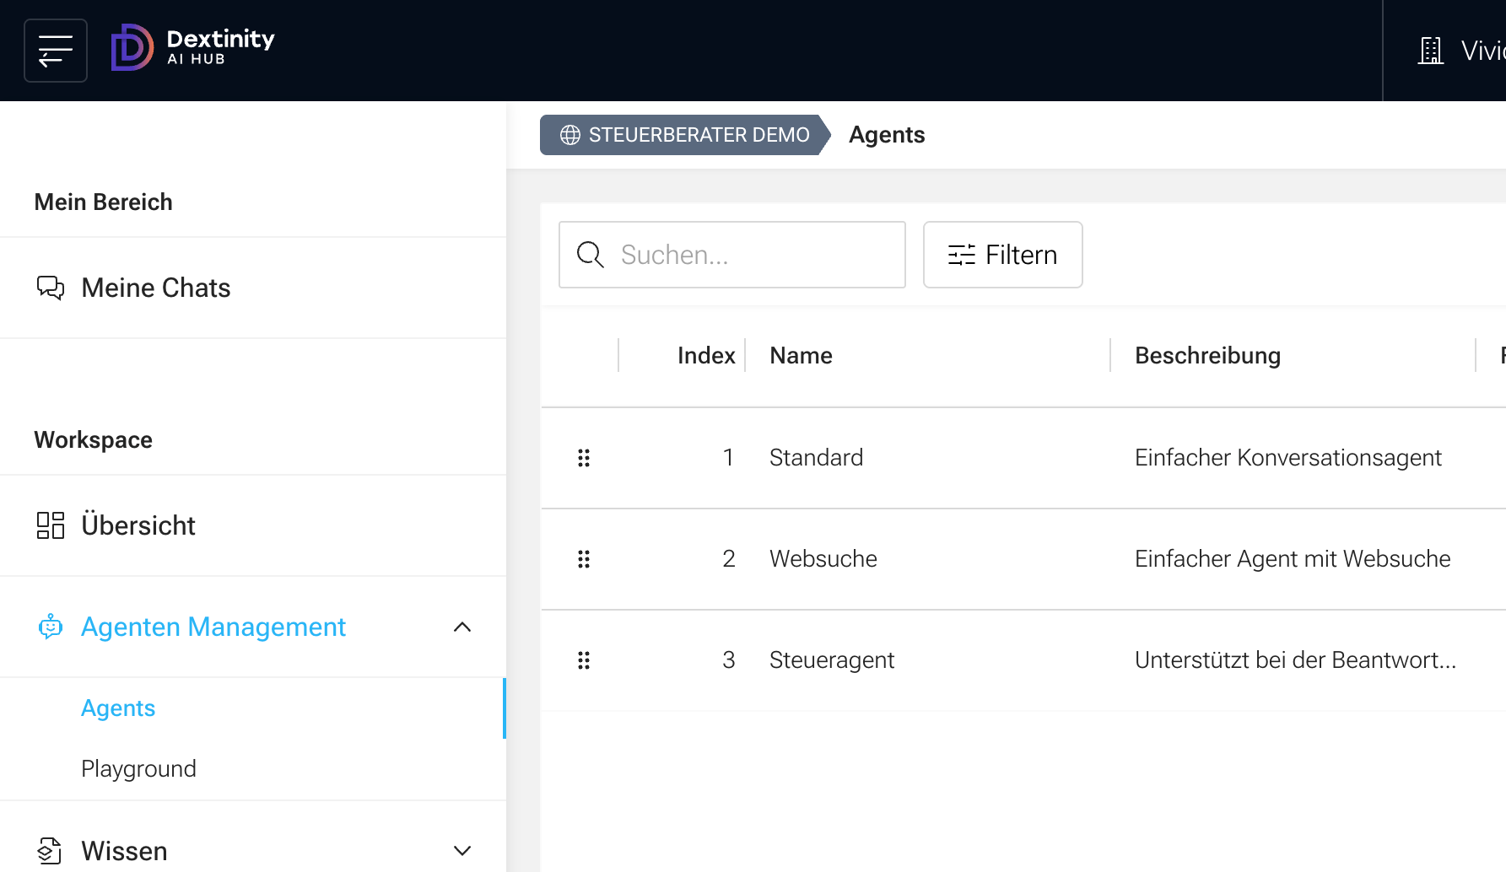Focus the Suchen search field
This screenshot has height=872, width=1506.
click(732, 255)
